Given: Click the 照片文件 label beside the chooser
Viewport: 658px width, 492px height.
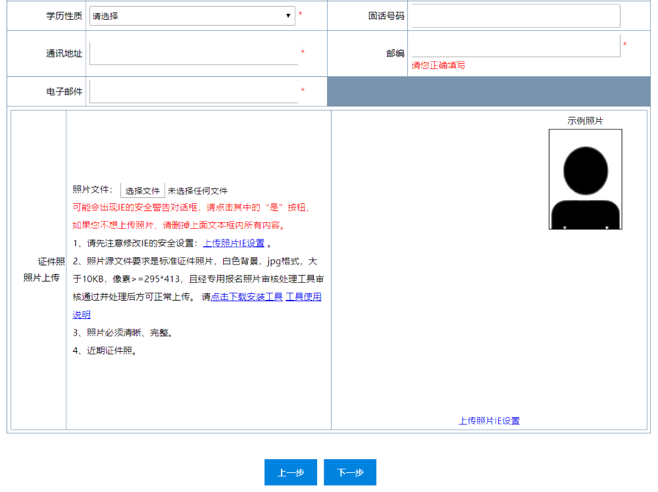Looking at the screenshot, I should coord(93,189).
